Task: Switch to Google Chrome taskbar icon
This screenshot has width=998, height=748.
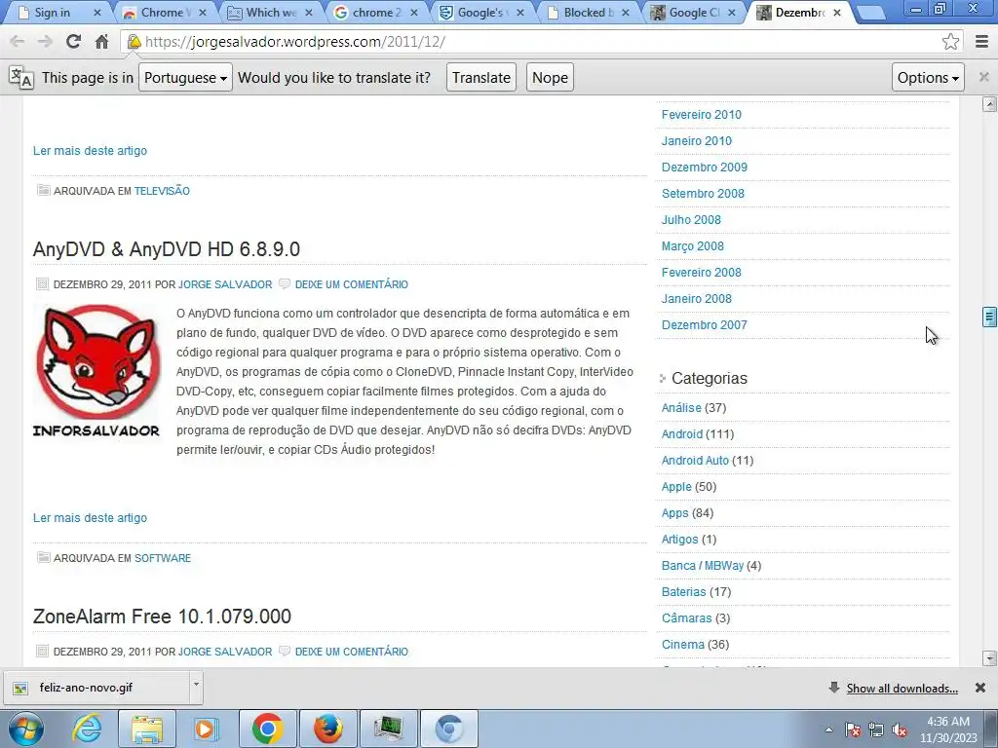Action: 267,729
